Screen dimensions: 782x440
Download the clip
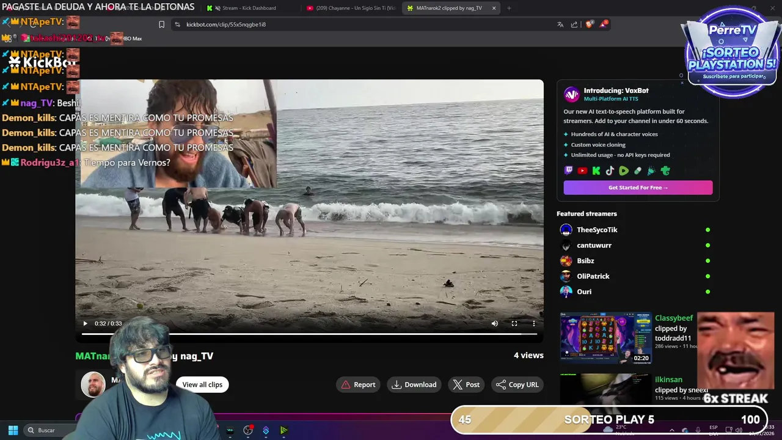(414, 384)
